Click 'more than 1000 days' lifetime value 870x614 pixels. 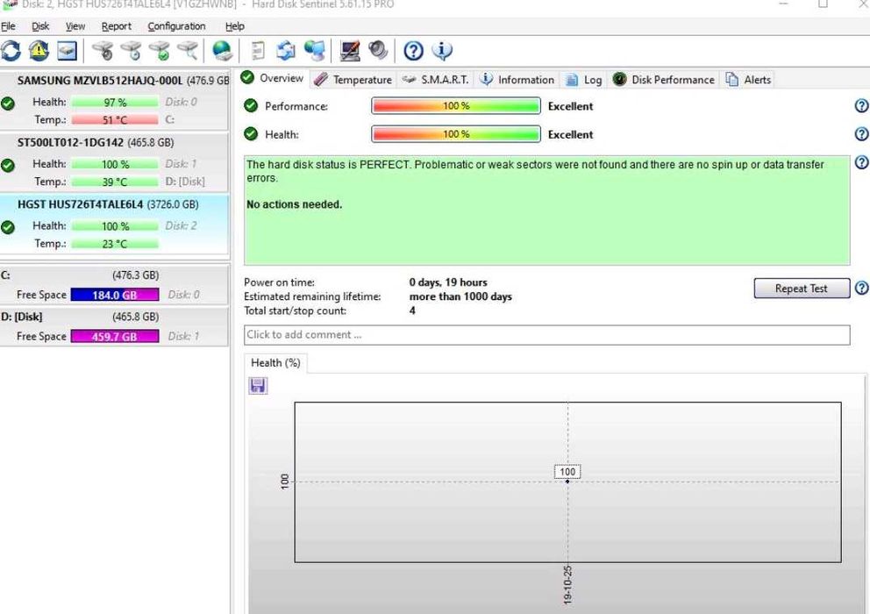[x=460, y=296]
